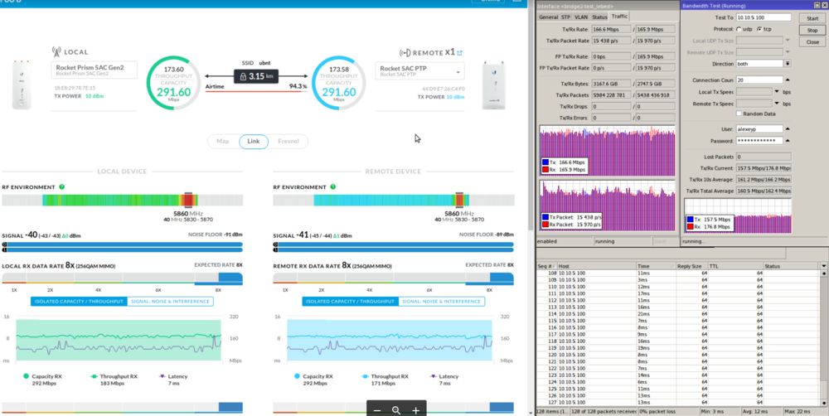Image resolution: width=829 pixels, height=416 pixels.
Task: Click the local RF environment spectrum bar
Action: click(122, 200)
